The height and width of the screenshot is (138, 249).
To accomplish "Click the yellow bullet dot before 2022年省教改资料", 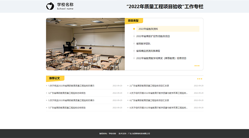I will 134,29.
